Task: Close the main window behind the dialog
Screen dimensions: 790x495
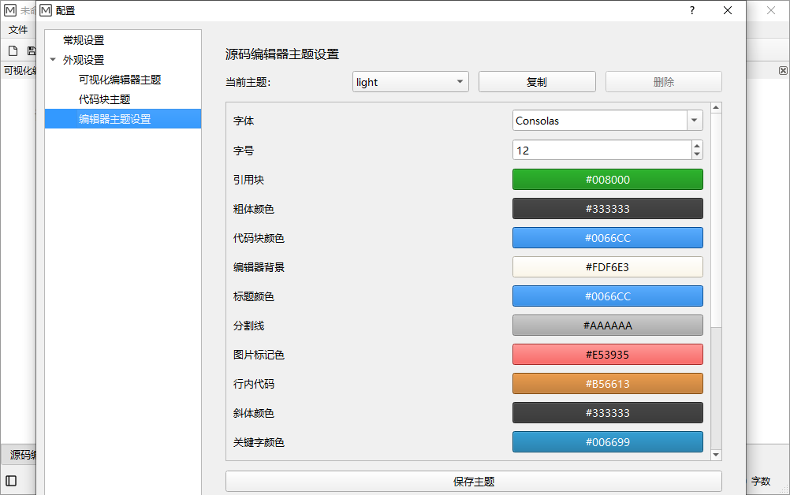Action: (771, 10)
